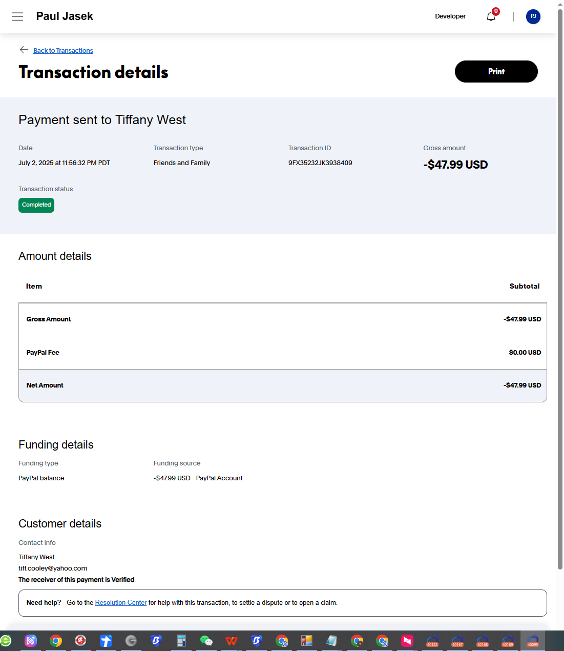Open WPS Office from the taskbar

pyautogui.click(x=231, y=641)
